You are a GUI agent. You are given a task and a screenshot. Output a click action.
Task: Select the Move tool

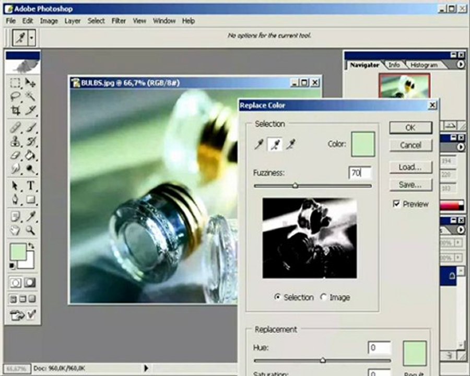click(x=30, y=83)
